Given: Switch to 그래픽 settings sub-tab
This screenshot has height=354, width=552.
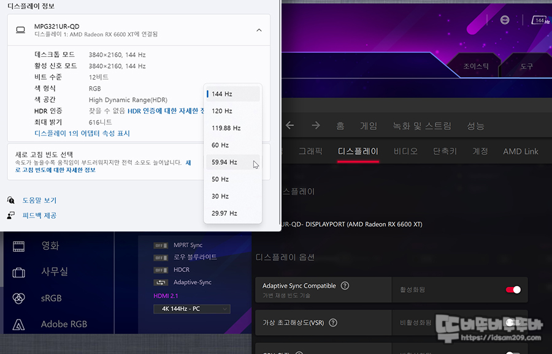Looking at the screenshot, I should [310, 151].
